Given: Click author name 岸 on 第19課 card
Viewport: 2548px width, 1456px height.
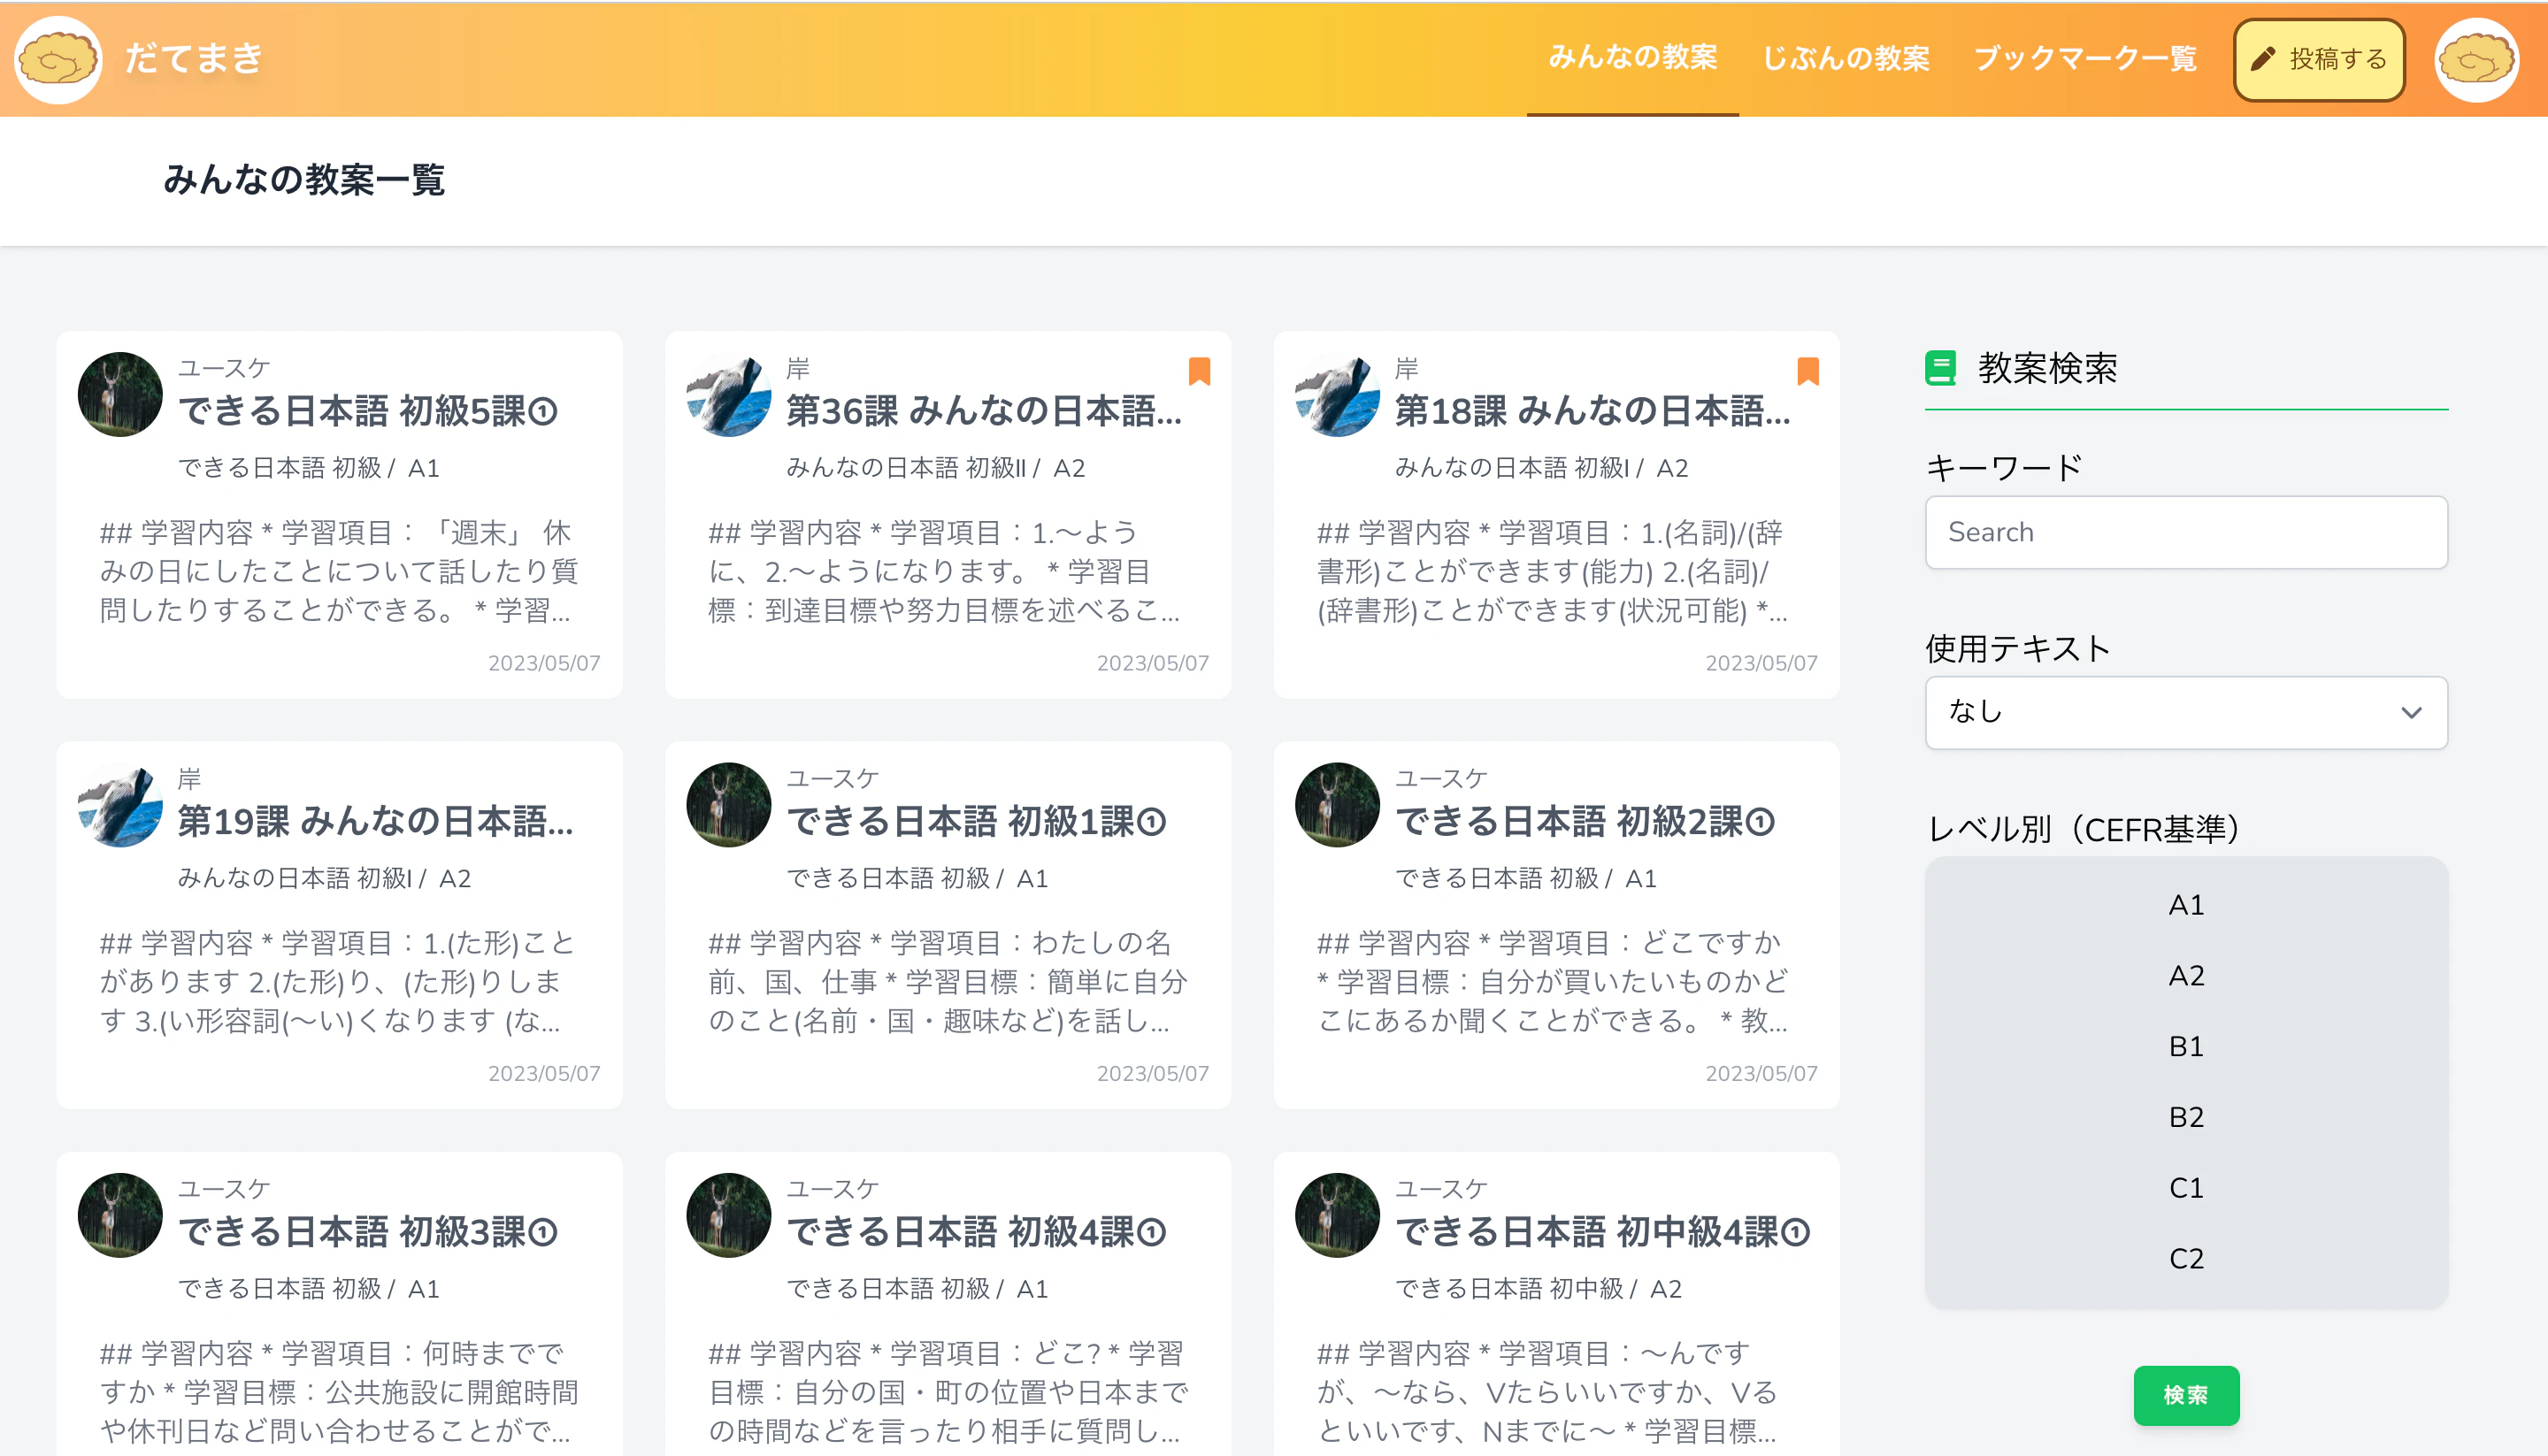Looking at the screenshot, I should (189, 778).
